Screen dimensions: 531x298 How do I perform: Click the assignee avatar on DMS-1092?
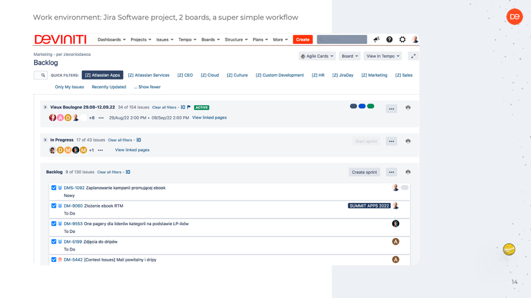click(x=395, y=188)
